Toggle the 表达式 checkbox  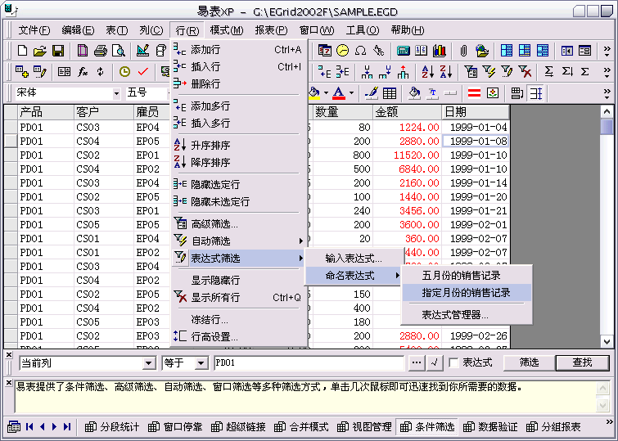pos(454,362)
